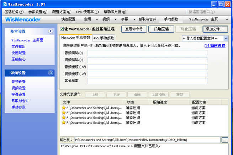This screenshot has height=155, width=233.
Task: Open the 帮助和支持 menu
Action: (x=115, y=12)
